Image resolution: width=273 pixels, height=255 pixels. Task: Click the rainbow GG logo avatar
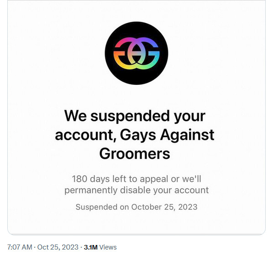[x=136, y=53]
